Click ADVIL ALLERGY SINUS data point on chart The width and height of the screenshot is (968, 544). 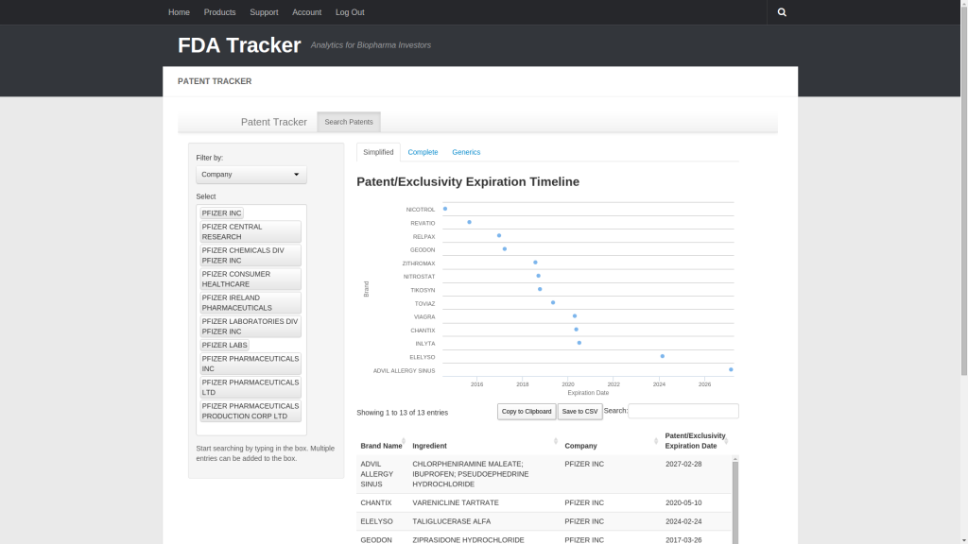731,370
